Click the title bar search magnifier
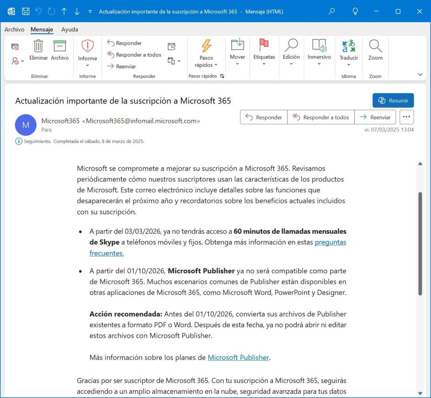 (x=332, y=11)
